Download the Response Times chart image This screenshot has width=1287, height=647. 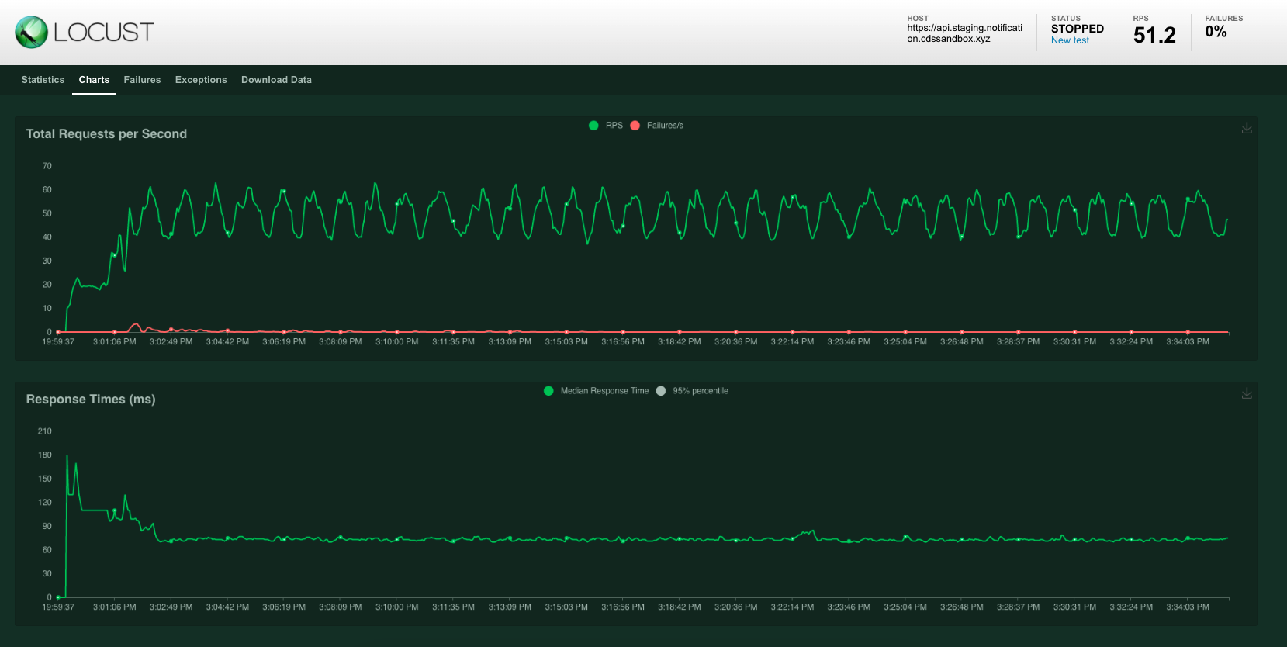(1247, 393)
